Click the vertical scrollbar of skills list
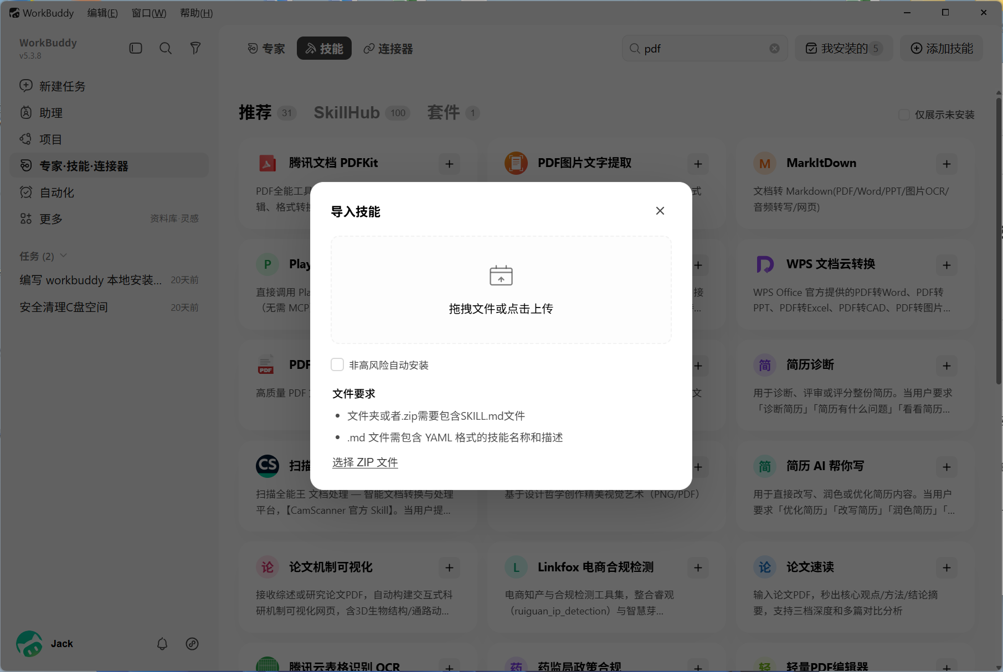The width and height of the screenshot is (1003, 672). 999,241
